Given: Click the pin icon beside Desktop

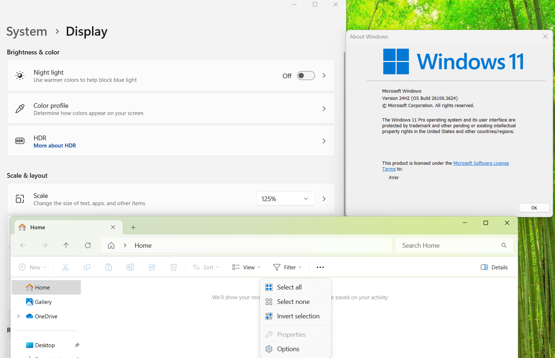Looking at the screenshot, I should pos(77,345).
